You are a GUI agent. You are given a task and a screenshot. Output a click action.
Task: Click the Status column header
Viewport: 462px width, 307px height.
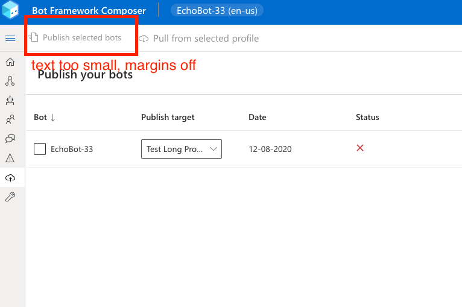[367, 117]
